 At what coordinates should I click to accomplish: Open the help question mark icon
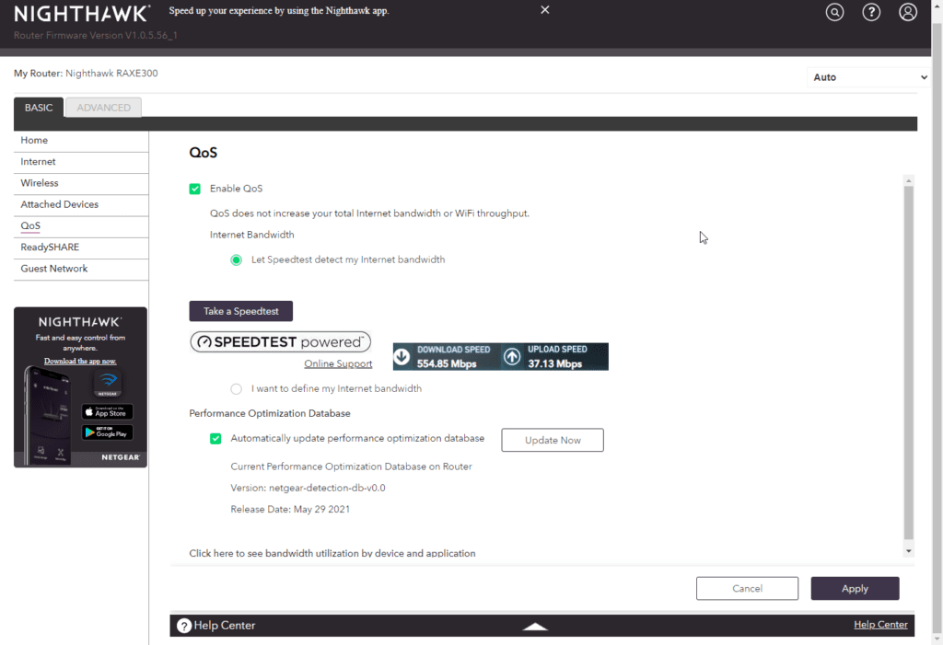click(871, 13)
